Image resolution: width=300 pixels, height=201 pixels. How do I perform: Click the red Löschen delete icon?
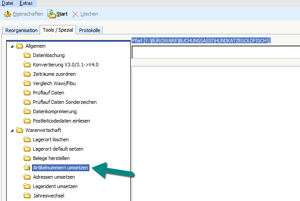[76, 14]
